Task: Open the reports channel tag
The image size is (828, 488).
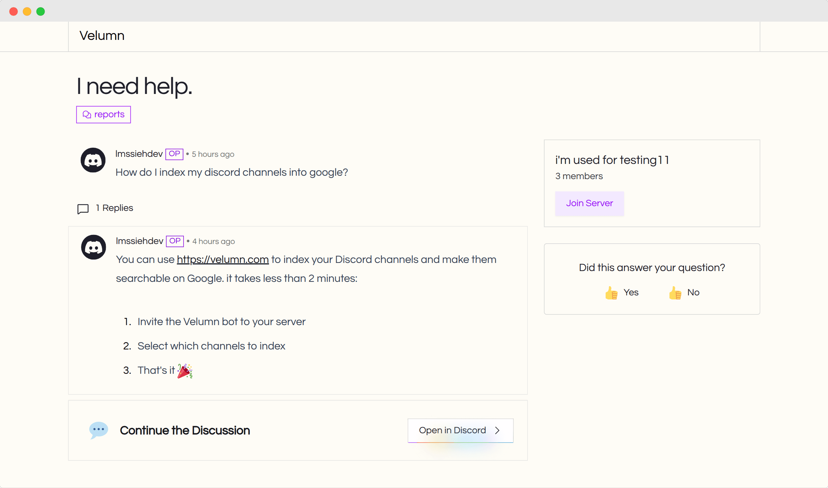Action: 103,115
